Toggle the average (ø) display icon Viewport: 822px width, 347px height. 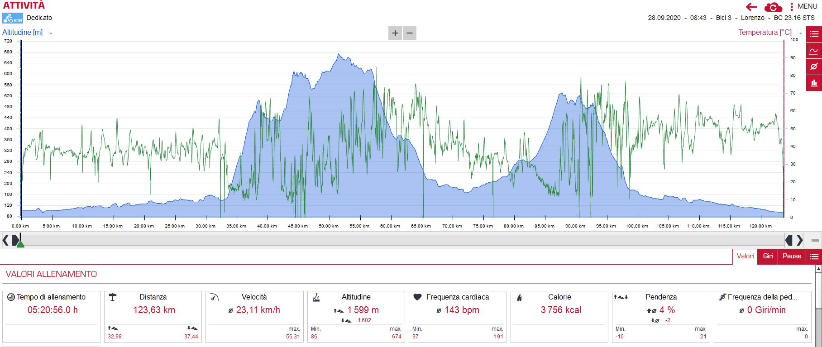[814, 67]
